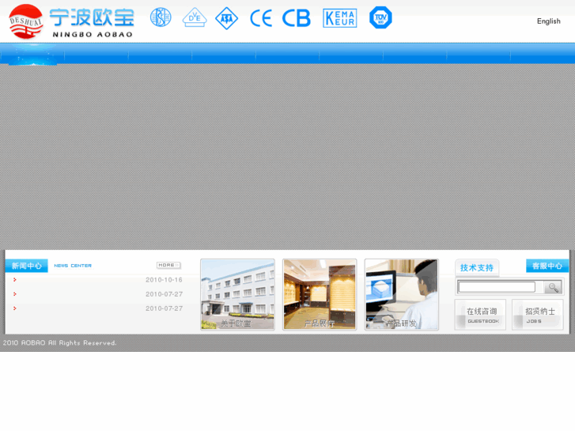Select the 客服中心 tab
The image size is (575, 431).
(x=547, y=266)
